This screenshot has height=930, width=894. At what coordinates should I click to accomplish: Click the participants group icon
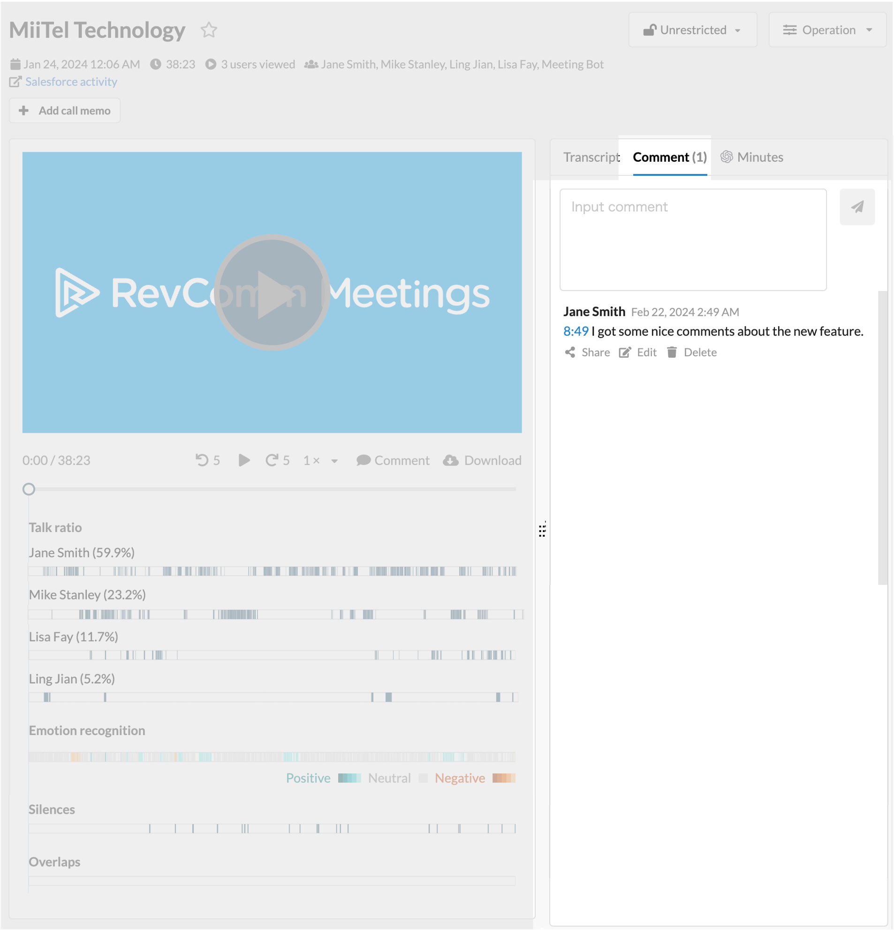[x=311, y=64]
